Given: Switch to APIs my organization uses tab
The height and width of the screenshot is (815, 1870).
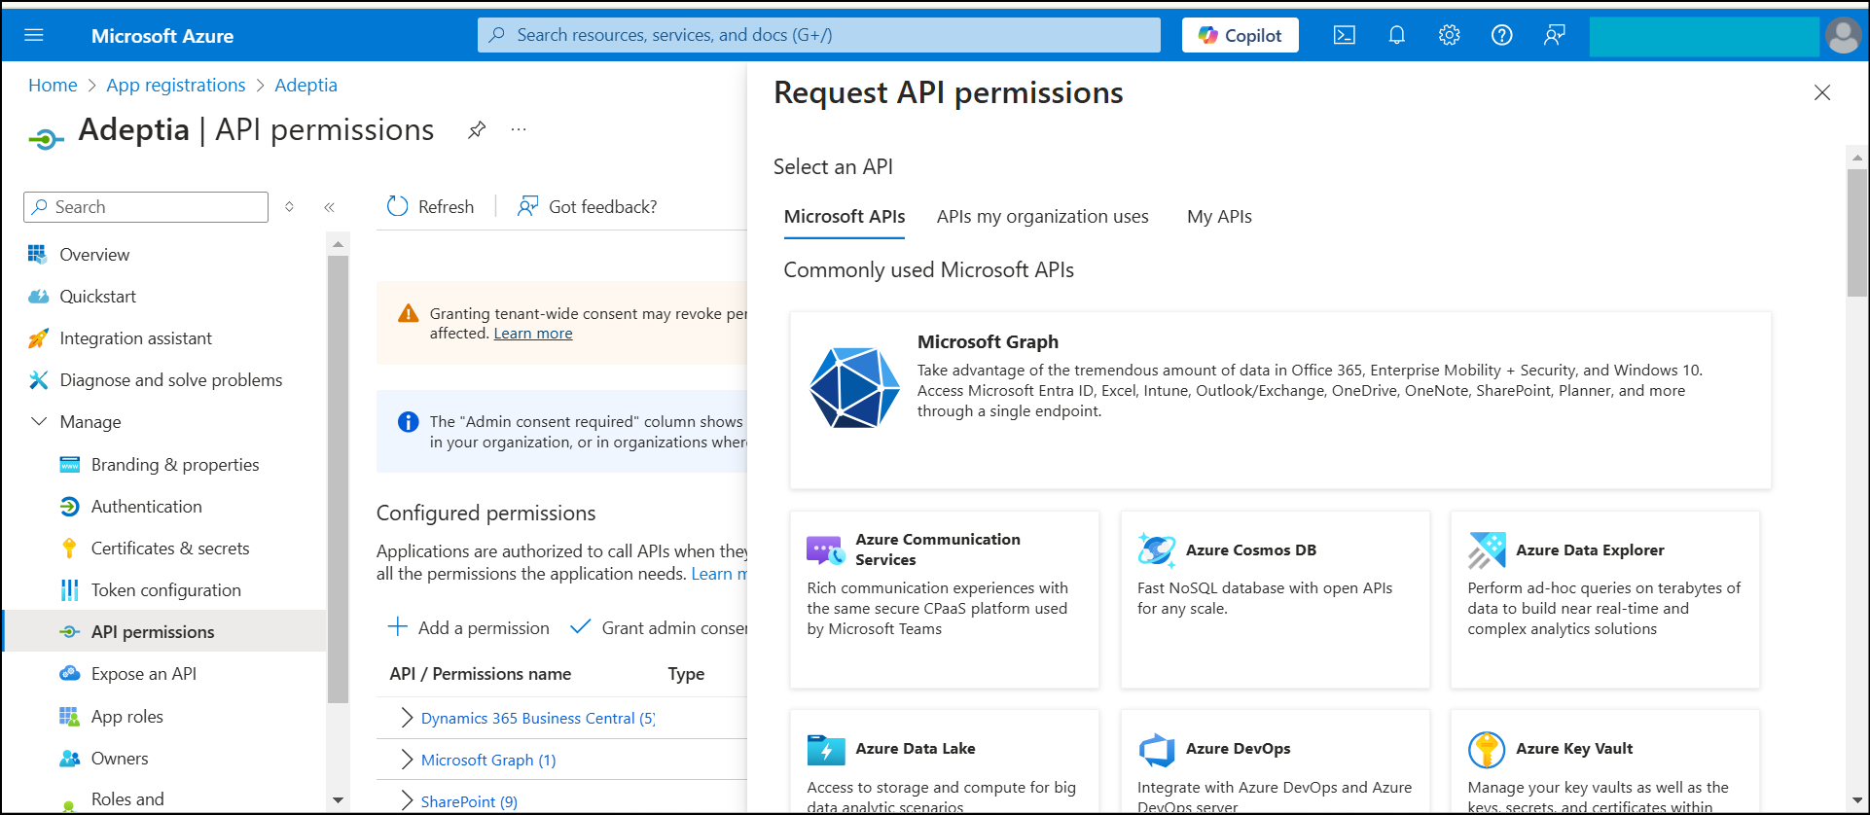Looking at the screenshot, I should (x=1042, y=217).
